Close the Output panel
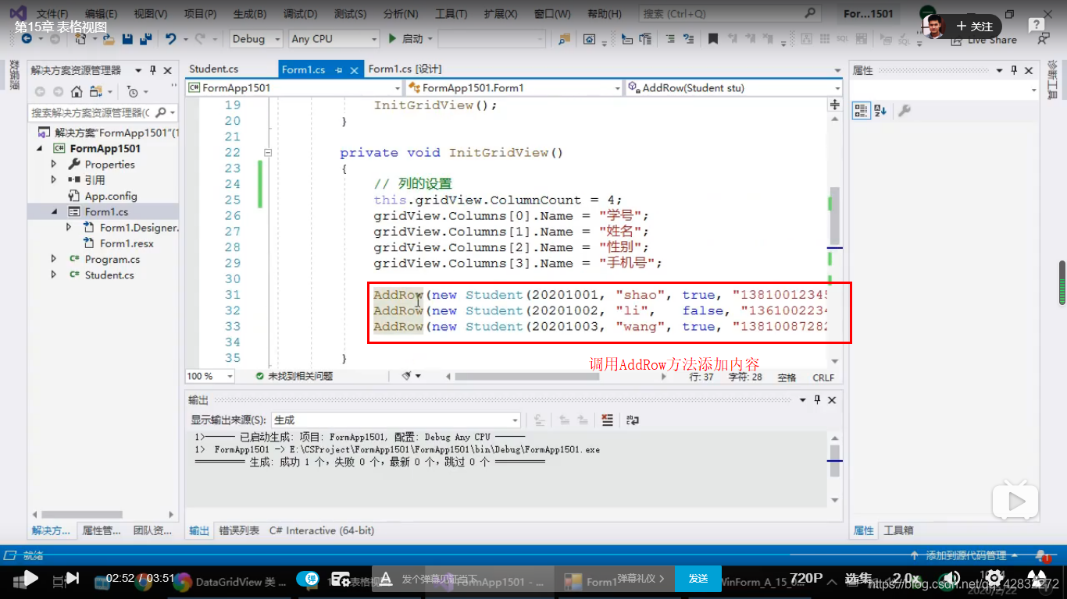 [x=832, y=399]
